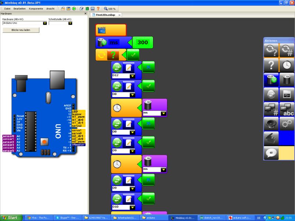Add the waveform window action from Aktionen
The image size is (295, 221).
pyautogui.click(x=287, y=94)
